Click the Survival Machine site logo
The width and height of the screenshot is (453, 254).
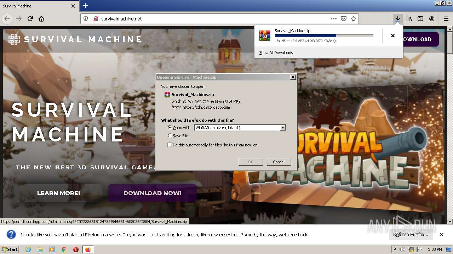(75, 39)
